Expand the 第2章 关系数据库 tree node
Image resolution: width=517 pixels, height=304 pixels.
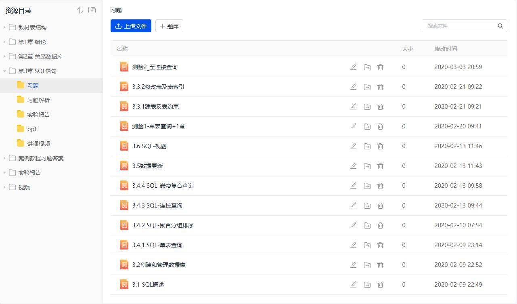4,57
